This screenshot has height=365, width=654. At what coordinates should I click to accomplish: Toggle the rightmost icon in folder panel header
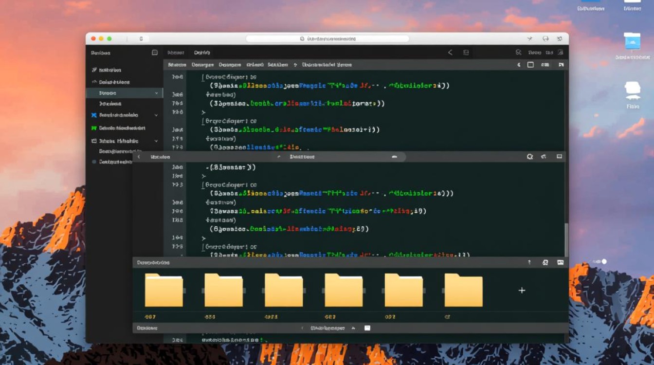560,262
